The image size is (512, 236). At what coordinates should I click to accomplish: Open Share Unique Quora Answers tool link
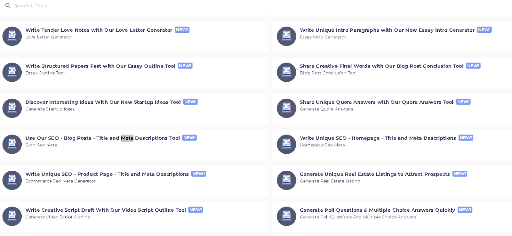click(377, 102)
